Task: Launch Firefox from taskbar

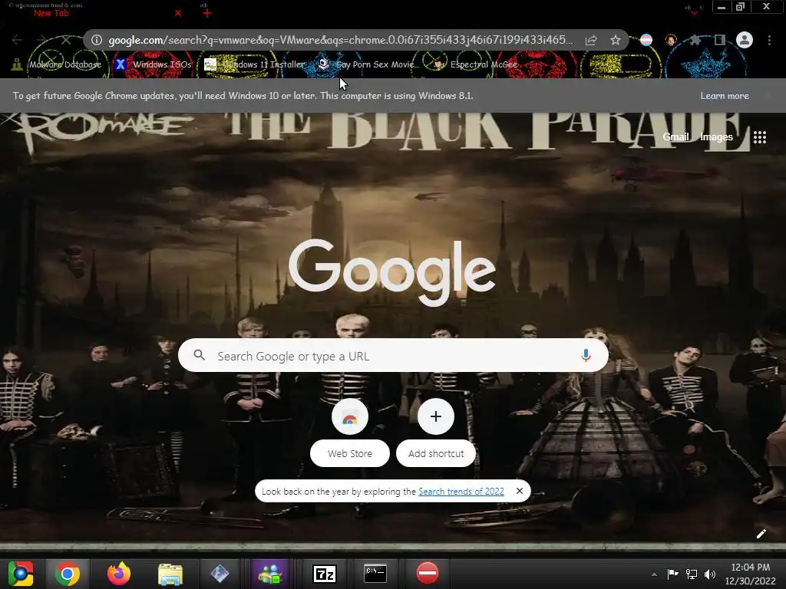Action: [x=119, y=574]
